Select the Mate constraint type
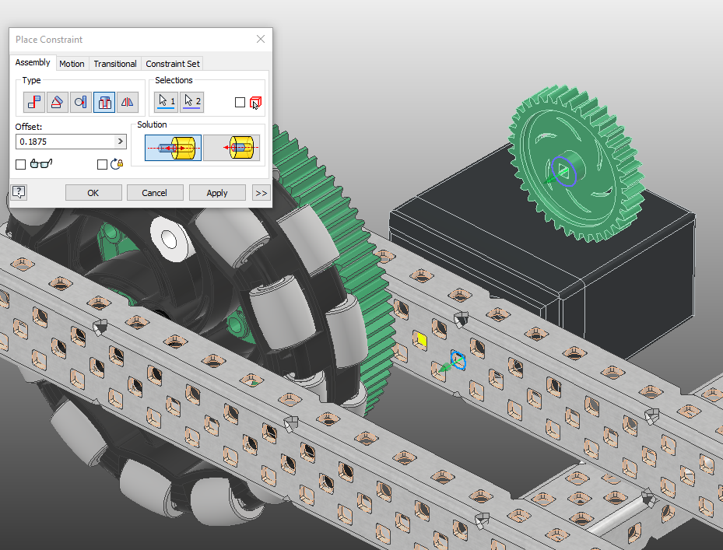The height and width of the screenshot is (550, 723). click(34, 102)
